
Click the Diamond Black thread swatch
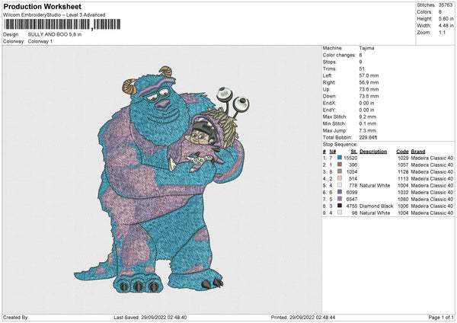coord(340,206)
